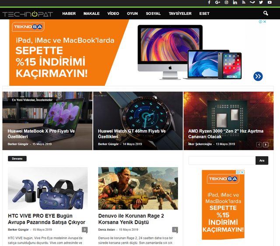Click date 15 Mayıs 2019 under Rage 2
Screen dimensions: 280x246
coord(129,229)
